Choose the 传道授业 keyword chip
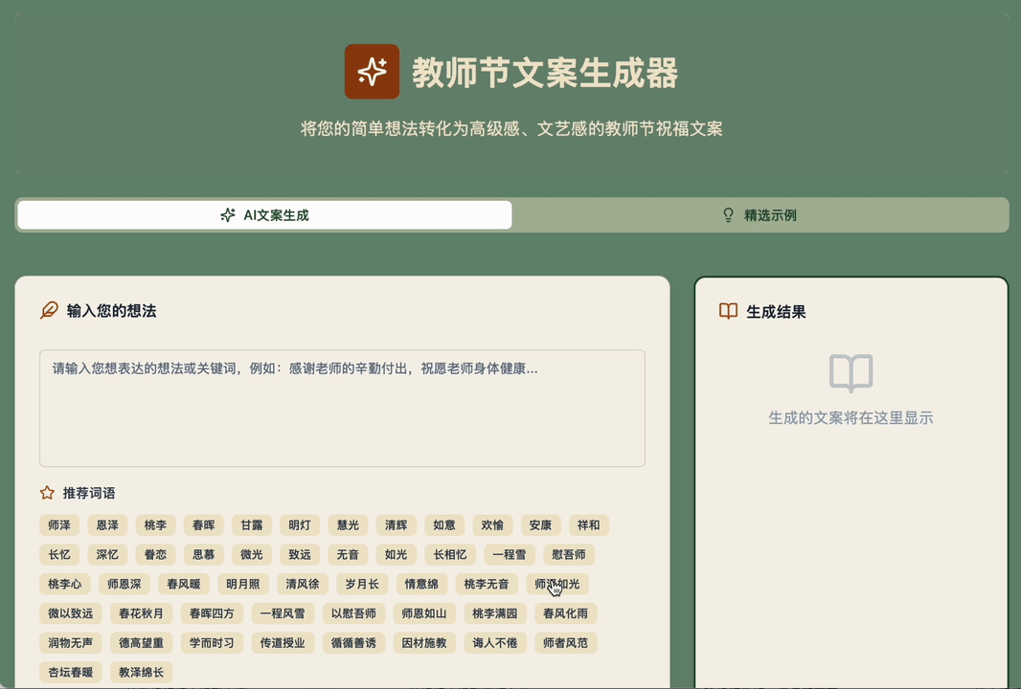Viewport: 1021px width, 689px height. (283, 643)
